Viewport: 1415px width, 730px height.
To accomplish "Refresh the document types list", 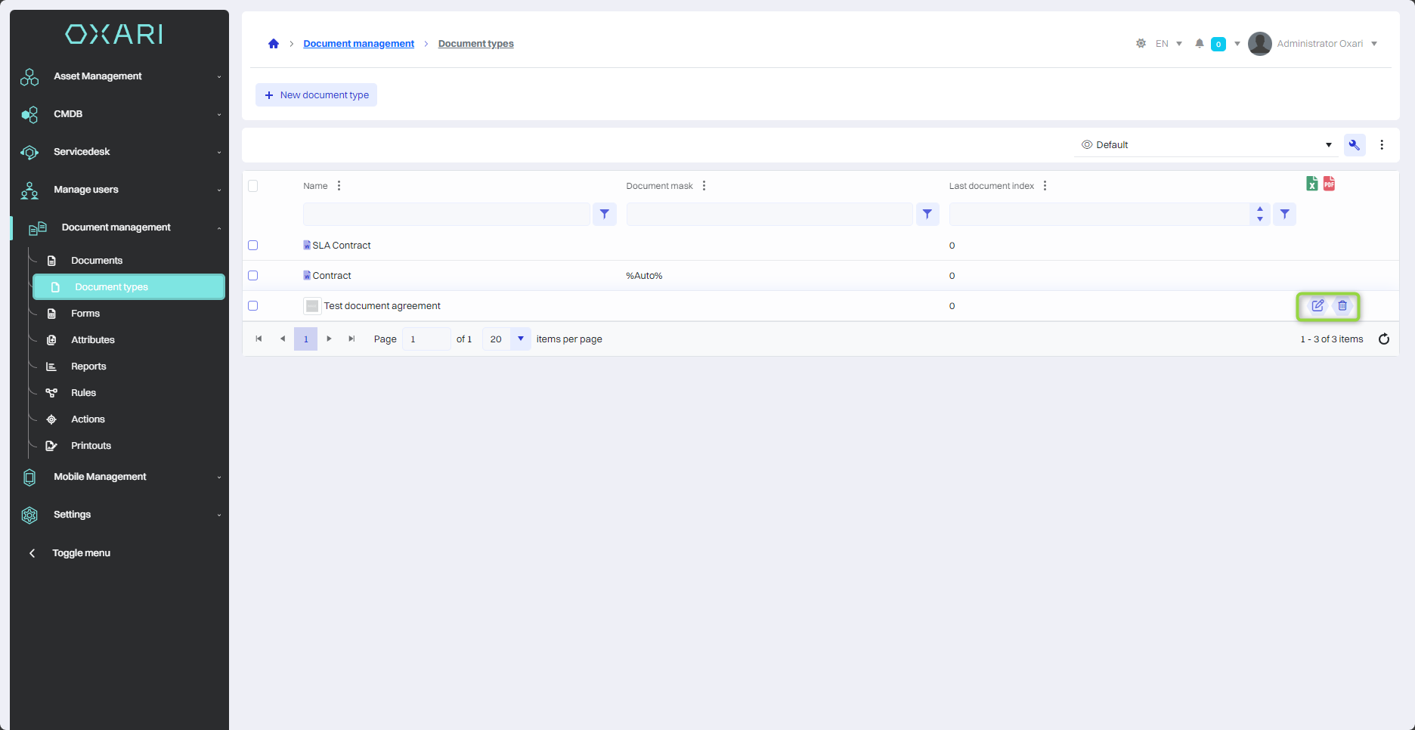I will (1384, 339).
